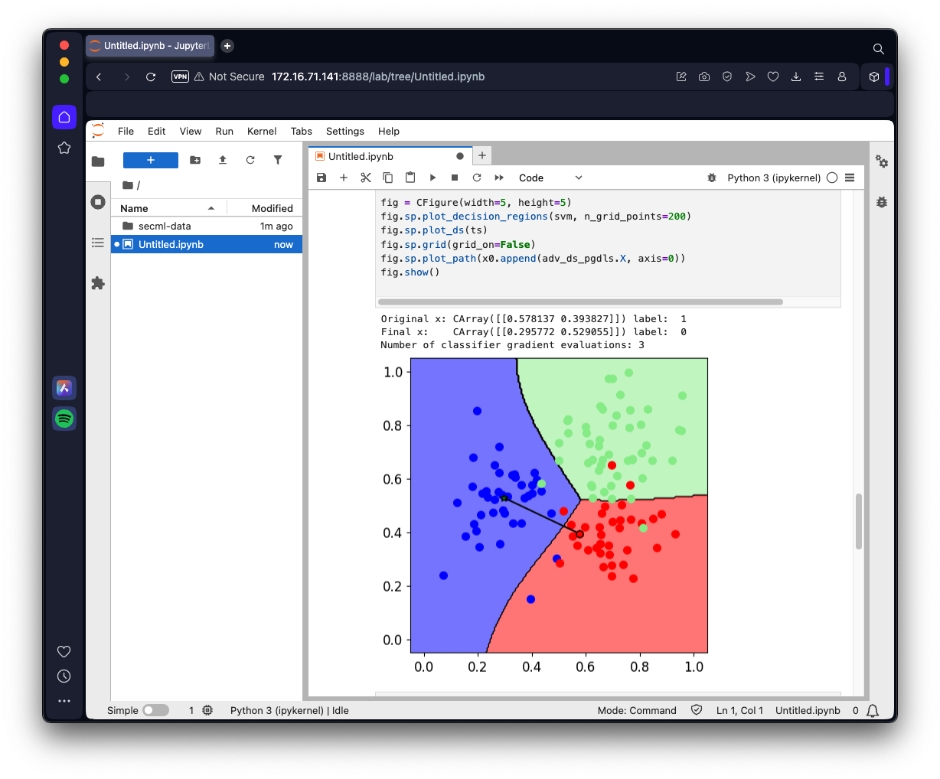940x779 pixels.
Task: Refresh the file browser list
Action: click(x=250, y=160)
